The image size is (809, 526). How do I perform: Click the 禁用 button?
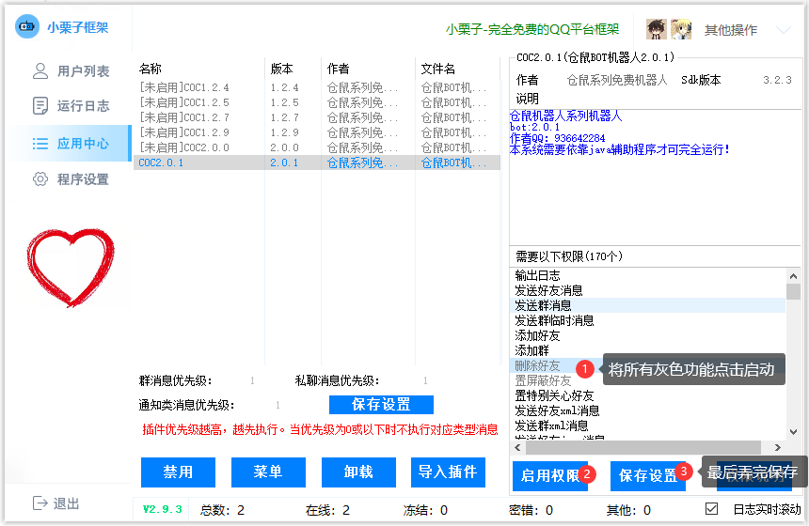pyautogui.click(x=178, y=472)
